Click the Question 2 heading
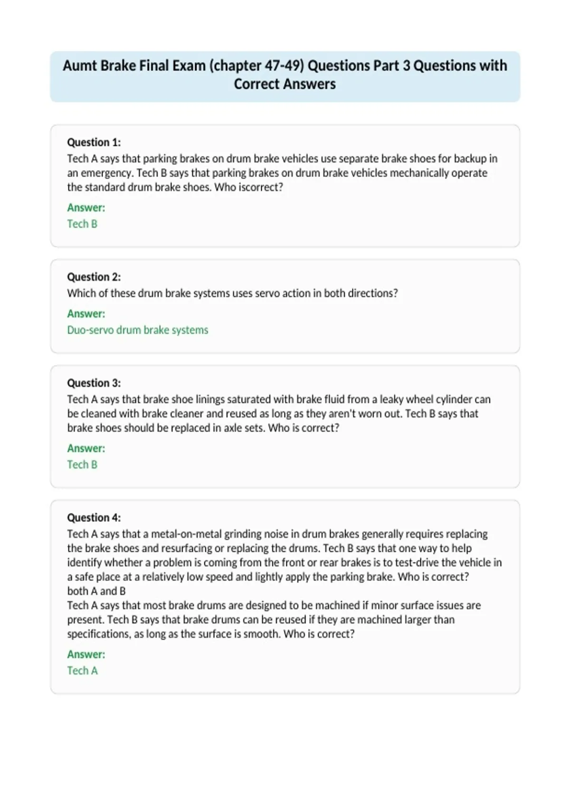Viewport: 570px width, 808px height. [94, 277]
